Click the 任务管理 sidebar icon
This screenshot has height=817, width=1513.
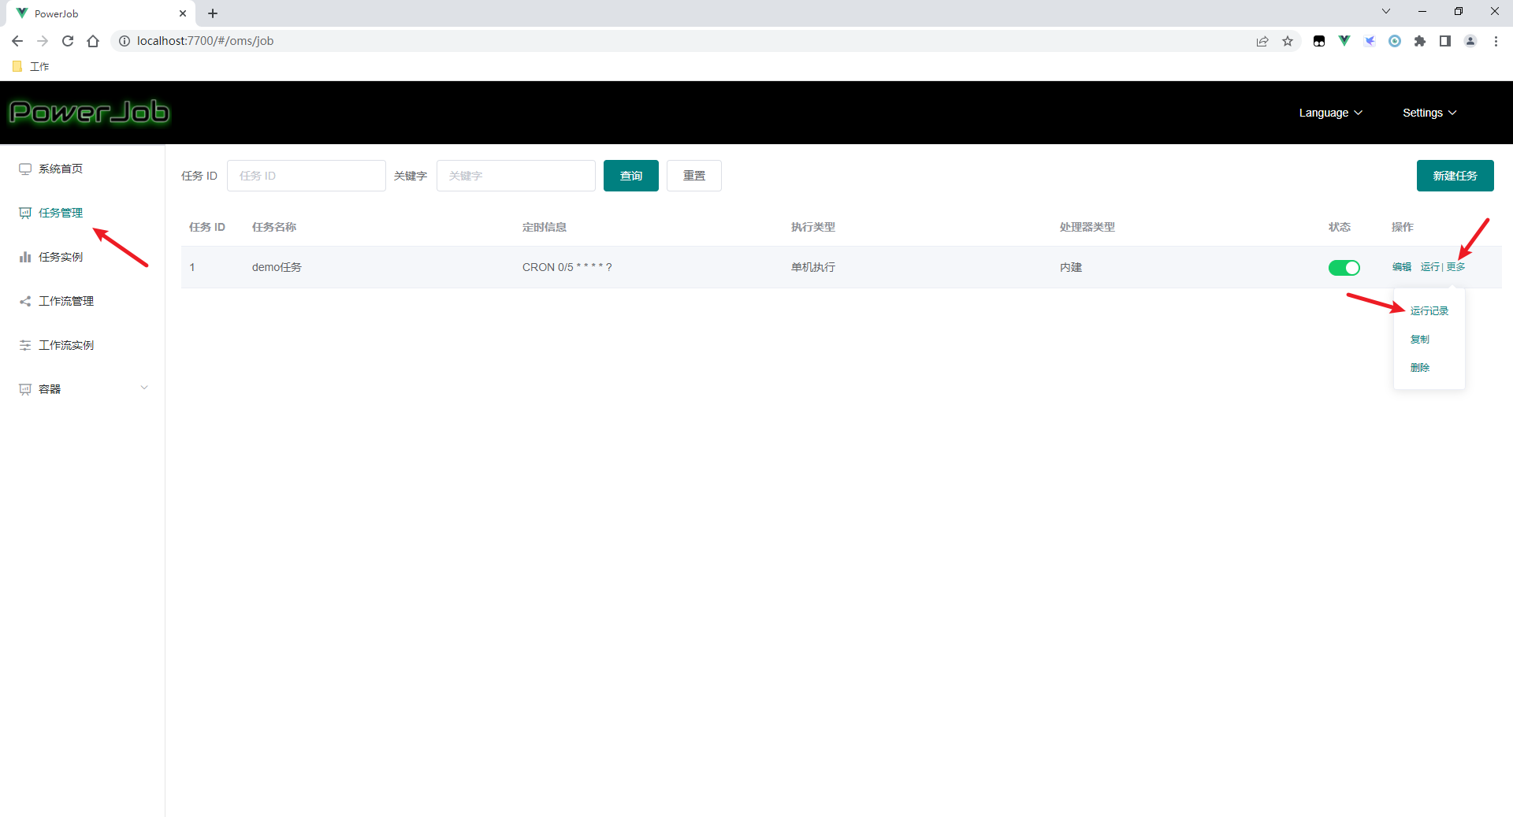click(x=25, y=213)
